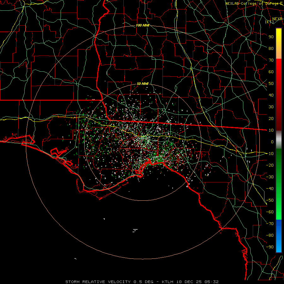This screenshot has height=284, width=284.
Task: Click the negative 30 scale label
Action: click(x=270, y=177)
